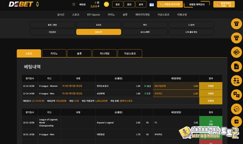243x144 pixels.
Task: Click the second sidebar withdraw ATM icon
Action: (236, 38)
